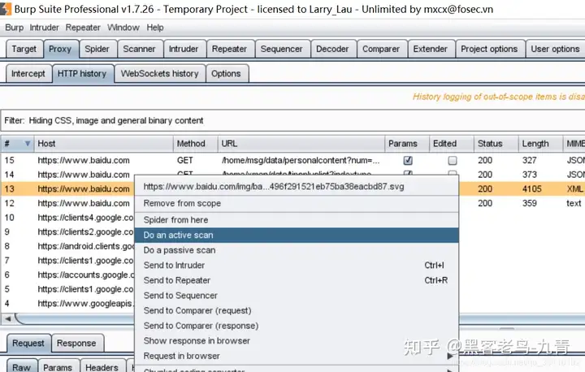Switch to the Spider tab

(97, 49)
